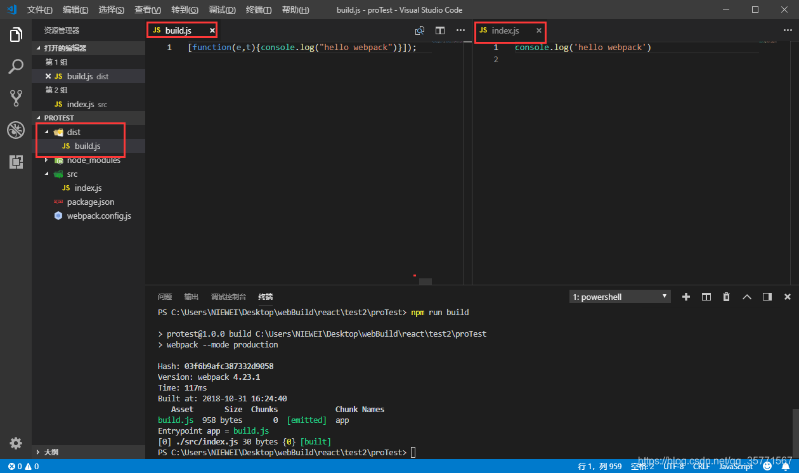The image size is (799, 473).
Task: Select index.js under src in file tree
Action: point(88,188)
